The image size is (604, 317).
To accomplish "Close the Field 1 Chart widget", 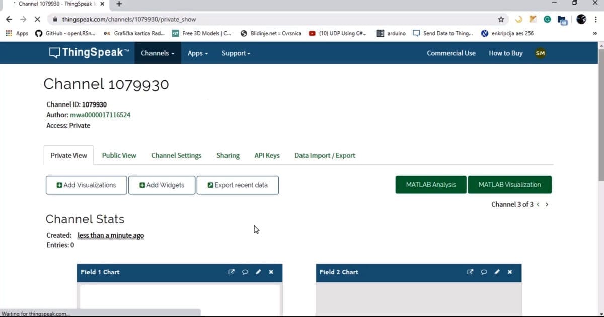I will [x=271, y=272].
